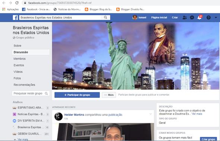Click the group cover photo

click(135, 56)
